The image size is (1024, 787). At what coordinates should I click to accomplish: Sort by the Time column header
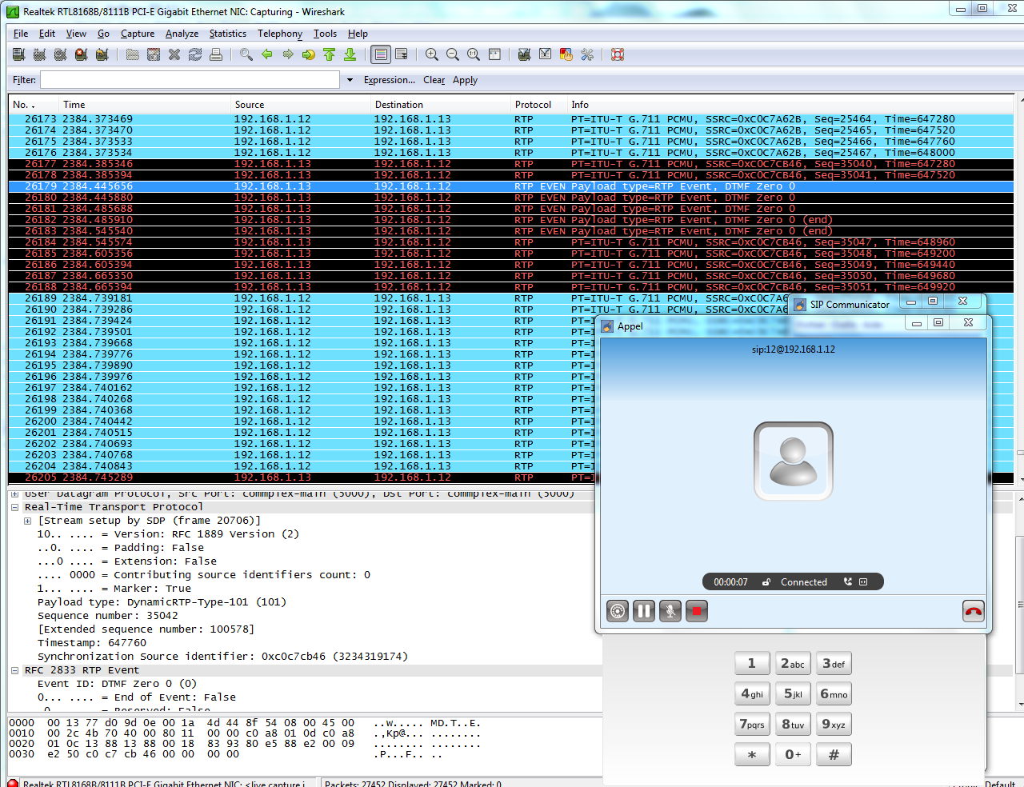click(x=146, y=105)
